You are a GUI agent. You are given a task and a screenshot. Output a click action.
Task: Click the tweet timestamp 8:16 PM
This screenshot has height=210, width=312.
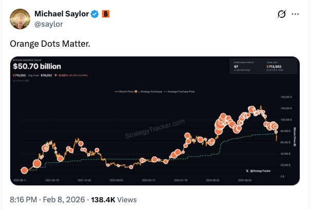click(x=23, y=199)
